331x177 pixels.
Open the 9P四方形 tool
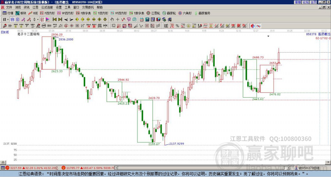pyautogui.click(x=65, y=13)
